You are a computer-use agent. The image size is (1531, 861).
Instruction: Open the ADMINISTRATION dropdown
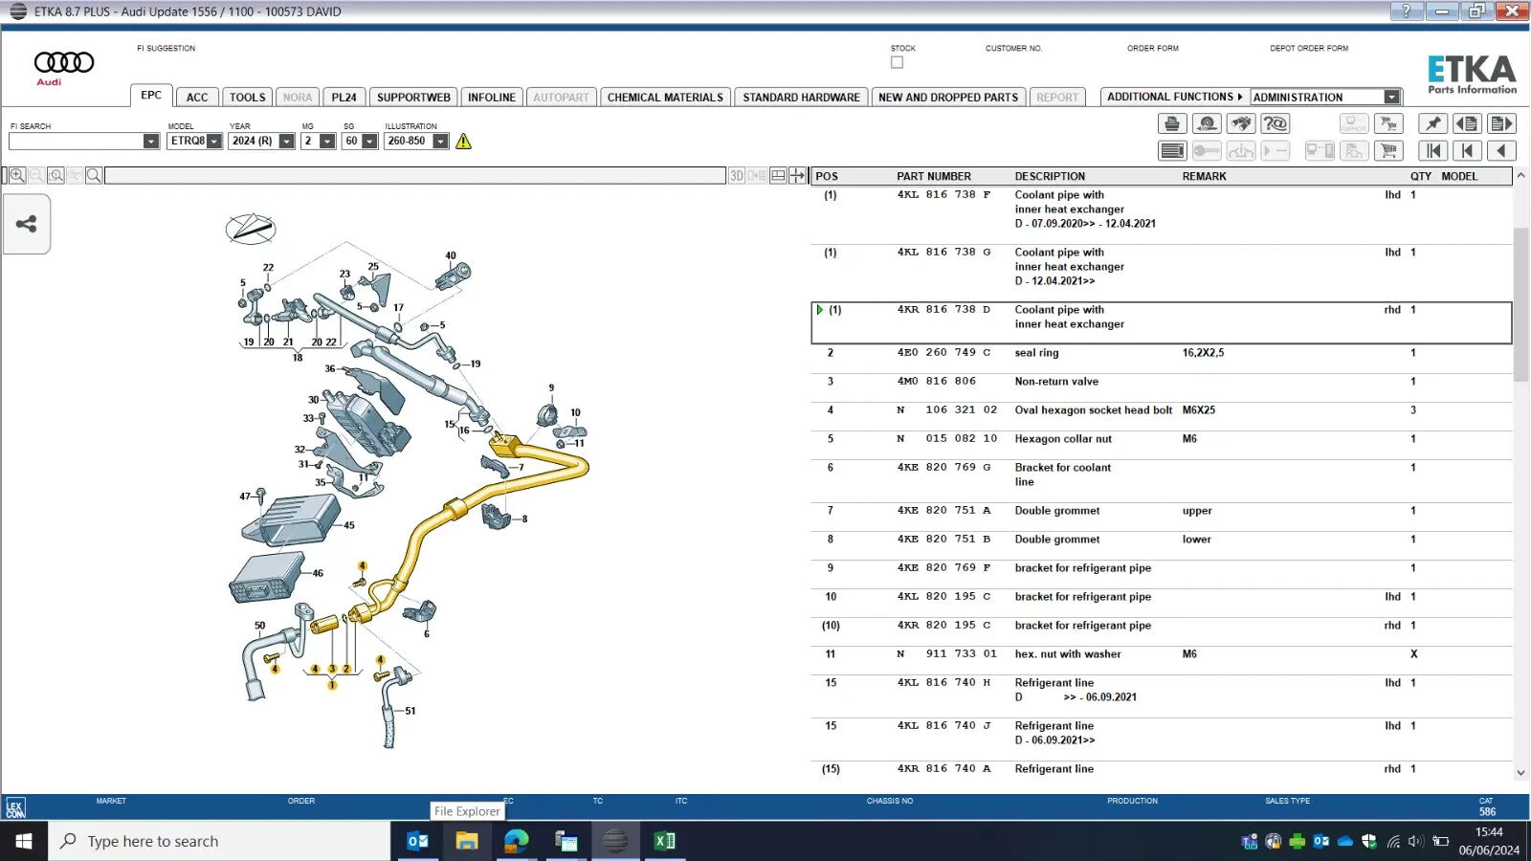(1392, 97)
